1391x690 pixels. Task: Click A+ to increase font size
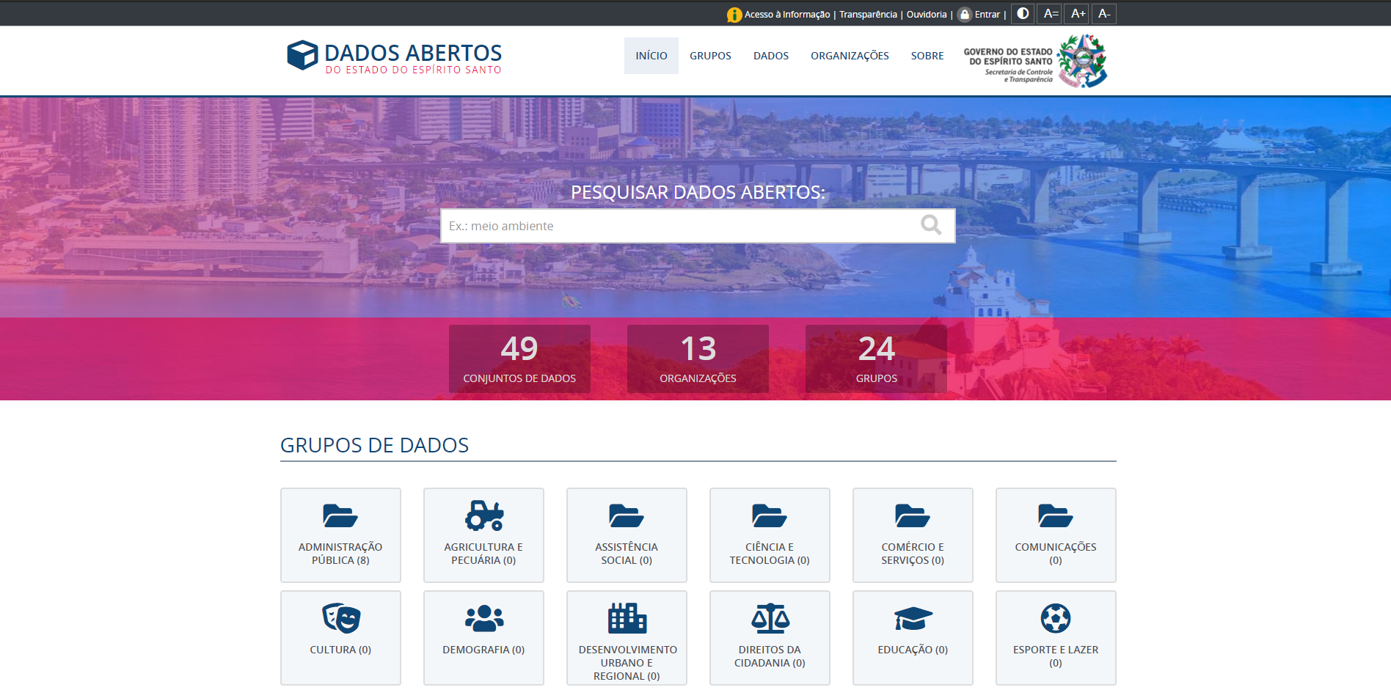(1076, 13)
